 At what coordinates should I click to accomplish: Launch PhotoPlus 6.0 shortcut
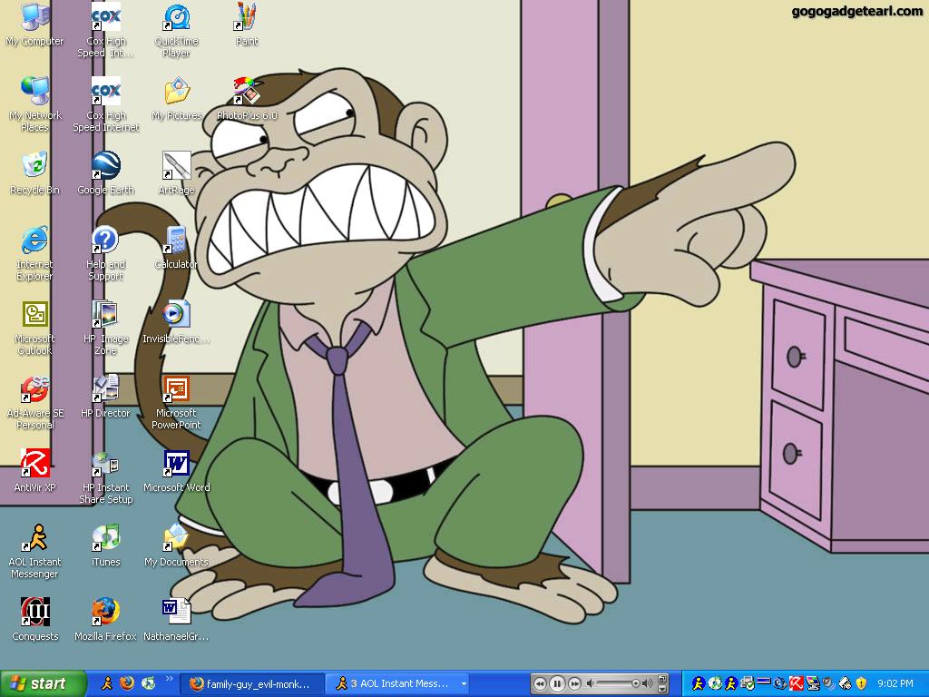click(x=247, y=99)
